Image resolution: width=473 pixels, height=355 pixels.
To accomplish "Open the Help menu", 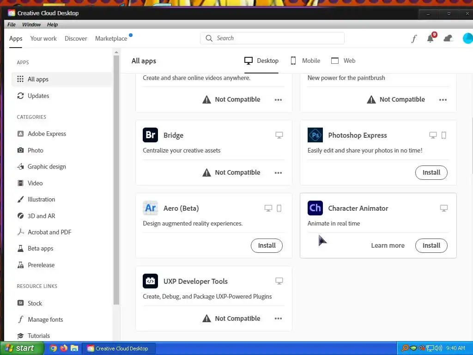I will pyautogui.click(x=53, y=24).
